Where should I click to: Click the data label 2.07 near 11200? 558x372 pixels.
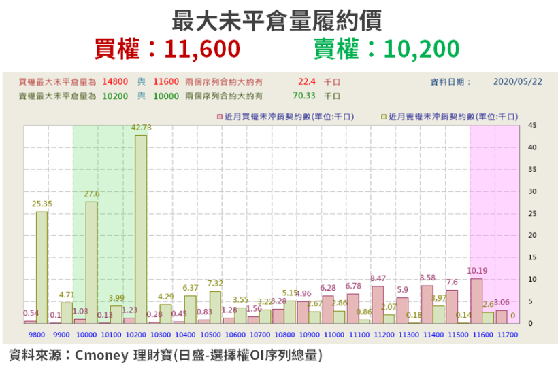(389, 307)
